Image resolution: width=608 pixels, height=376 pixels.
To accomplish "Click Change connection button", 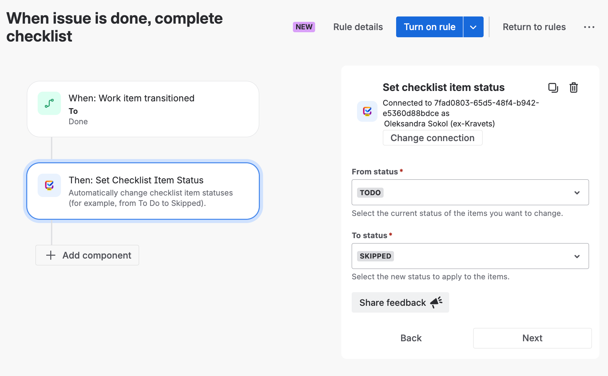I will tap(432, 138).
